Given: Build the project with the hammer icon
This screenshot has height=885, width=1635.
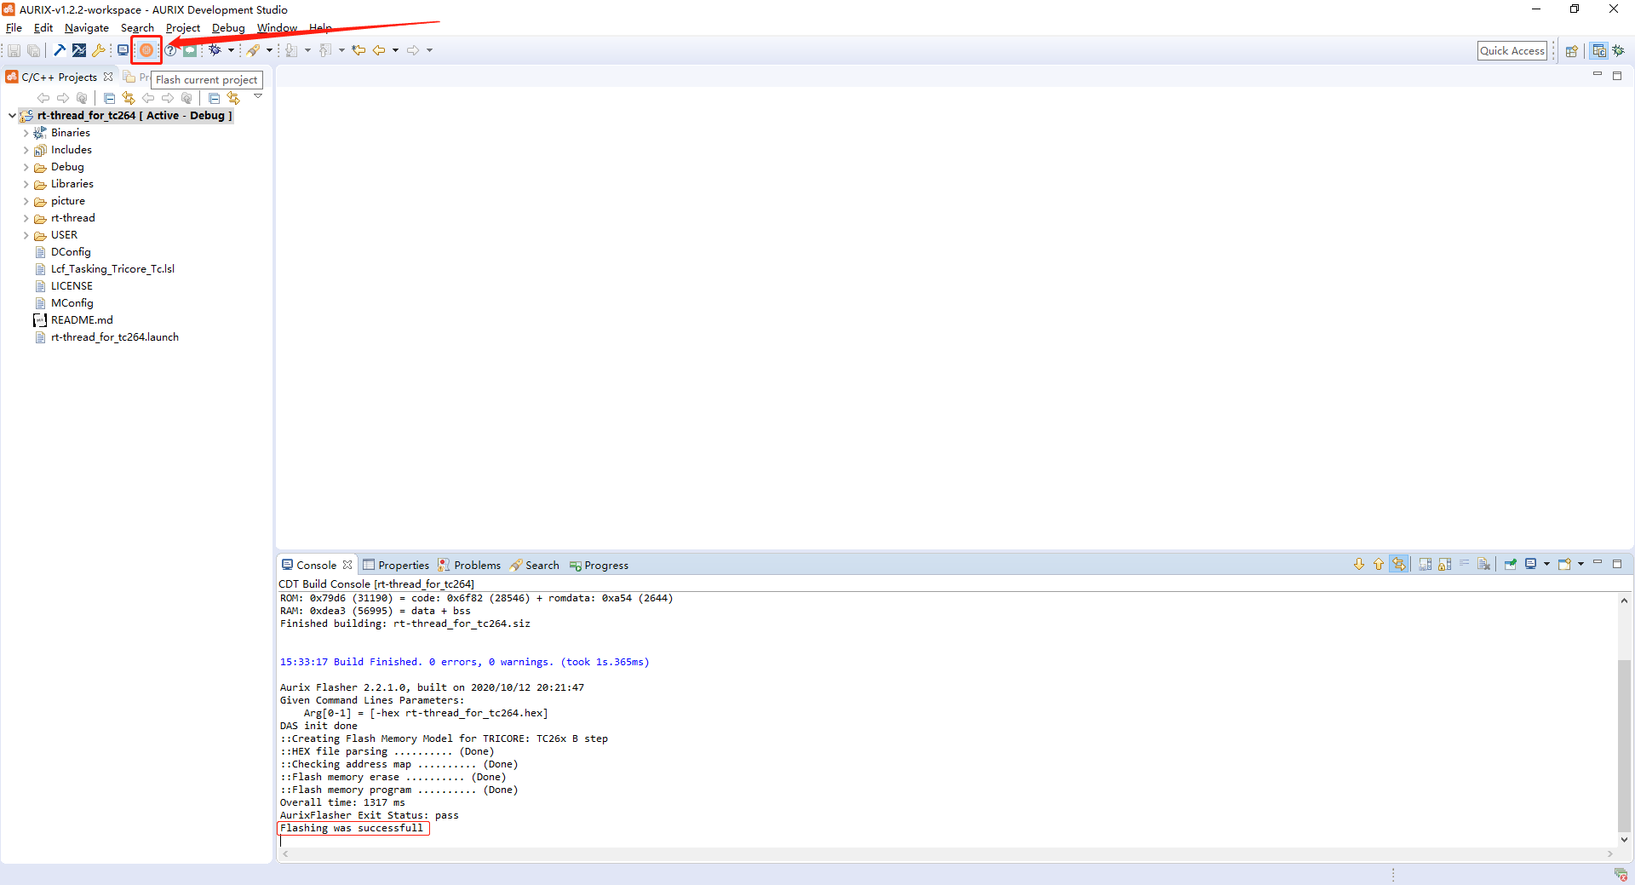Looking at the screenshot, I should [60, 50].
